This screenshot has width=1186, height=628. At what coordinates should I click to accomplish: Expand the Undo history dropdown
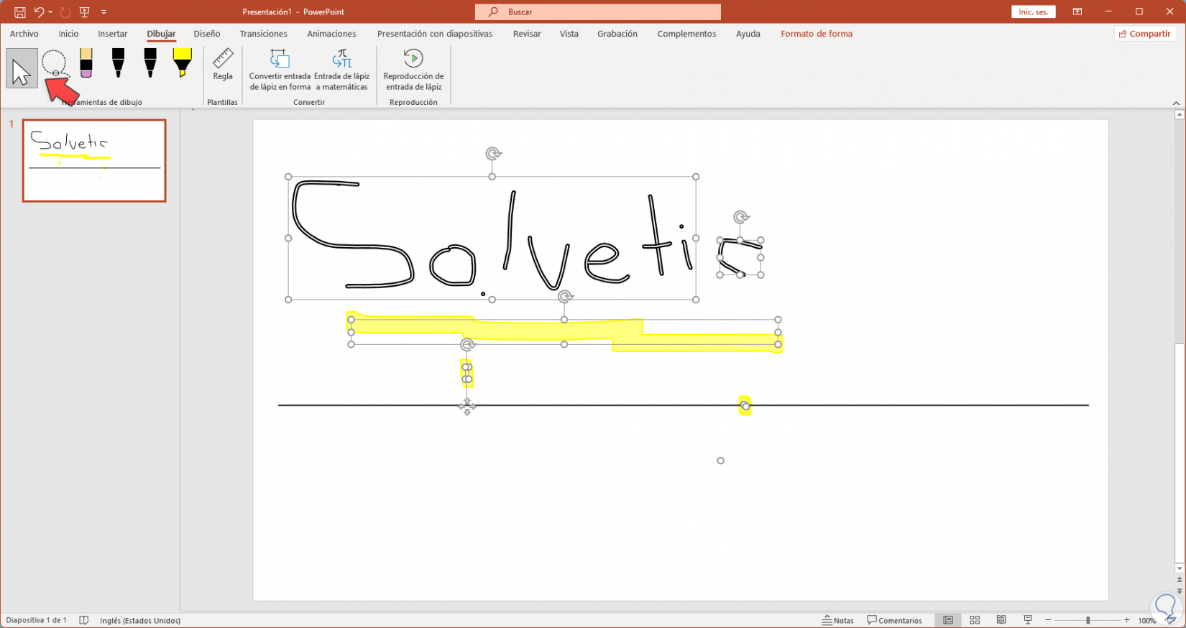[50, 12]
